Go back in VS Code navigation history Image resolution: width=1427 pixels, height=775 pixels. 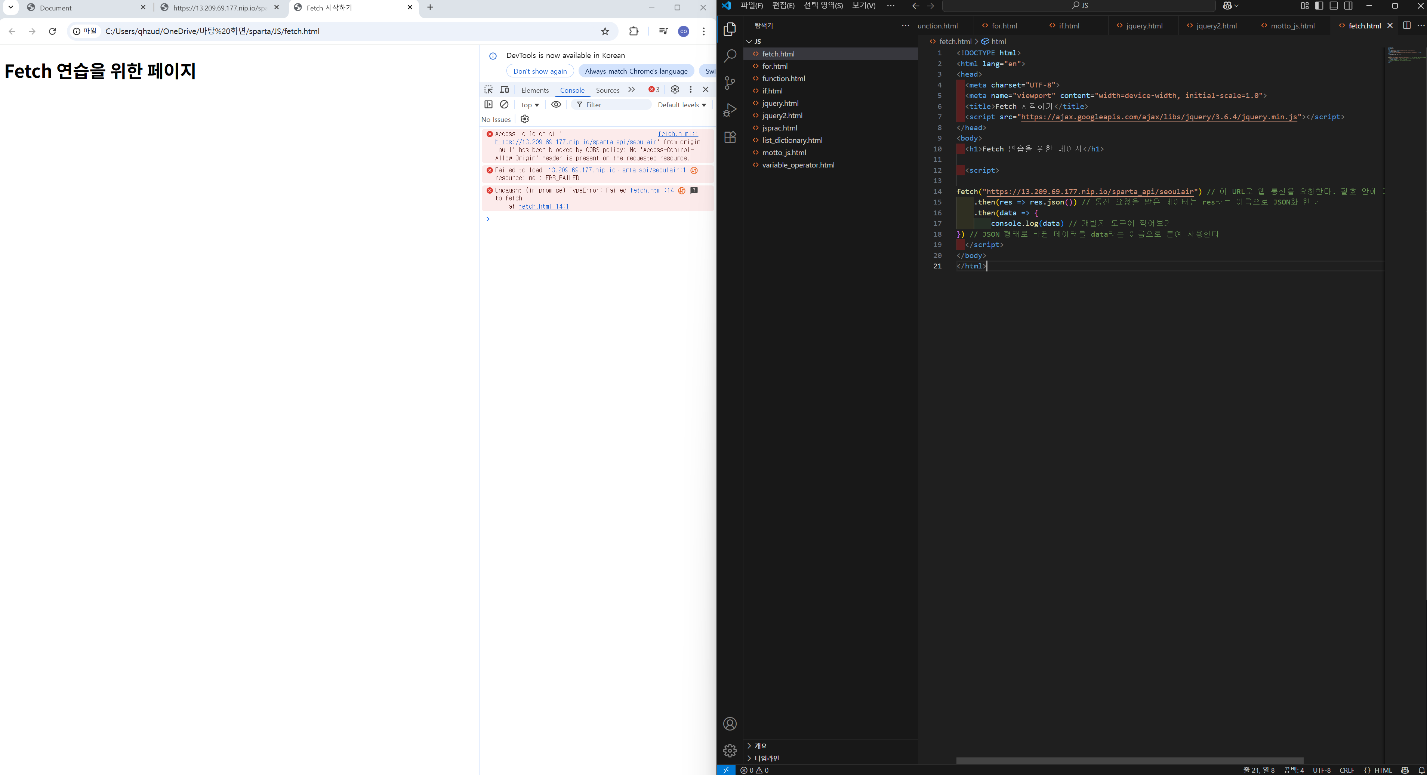coord(916,6)
